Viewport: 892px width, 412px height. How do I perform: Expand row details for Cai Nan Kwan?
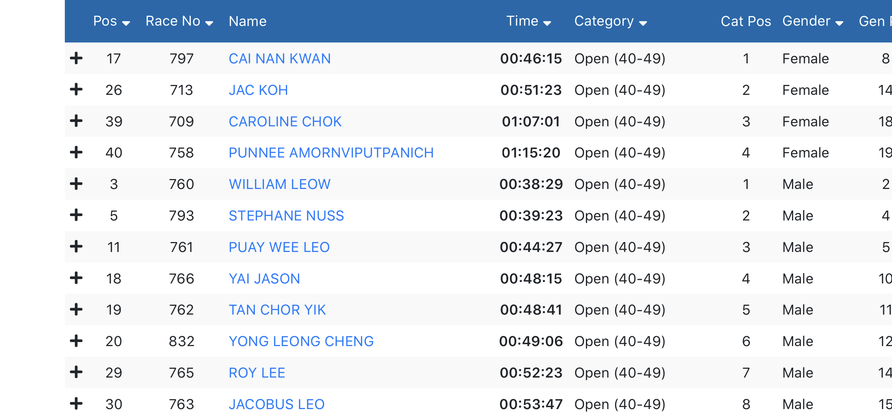point(76,58)
